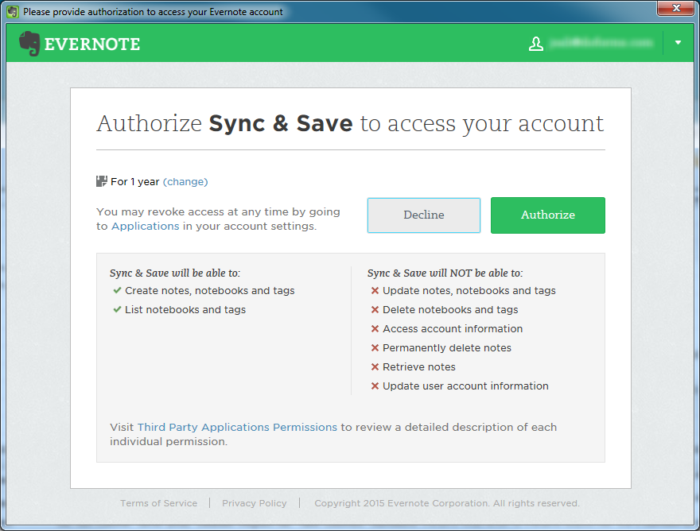The height and width of the screenshot is (531, 700).
Task: Click the text 'List notebooks and tags'
Action: [x=185, y=310]
